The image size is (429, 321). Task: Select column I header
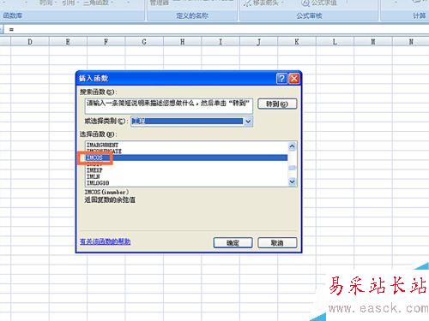(x=221, y=42)
